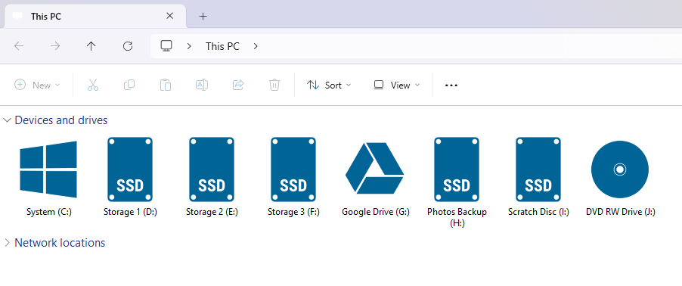Click the Storage 3 (F:) SSD icon
Screen dimensions: 682x286
point(293,169)
